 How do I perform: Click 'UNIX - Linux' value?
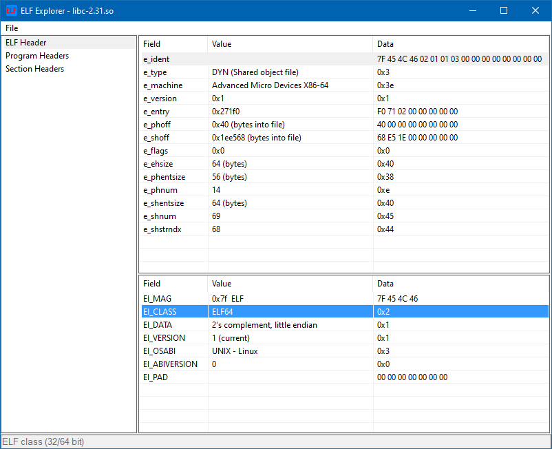click(235, 351)
